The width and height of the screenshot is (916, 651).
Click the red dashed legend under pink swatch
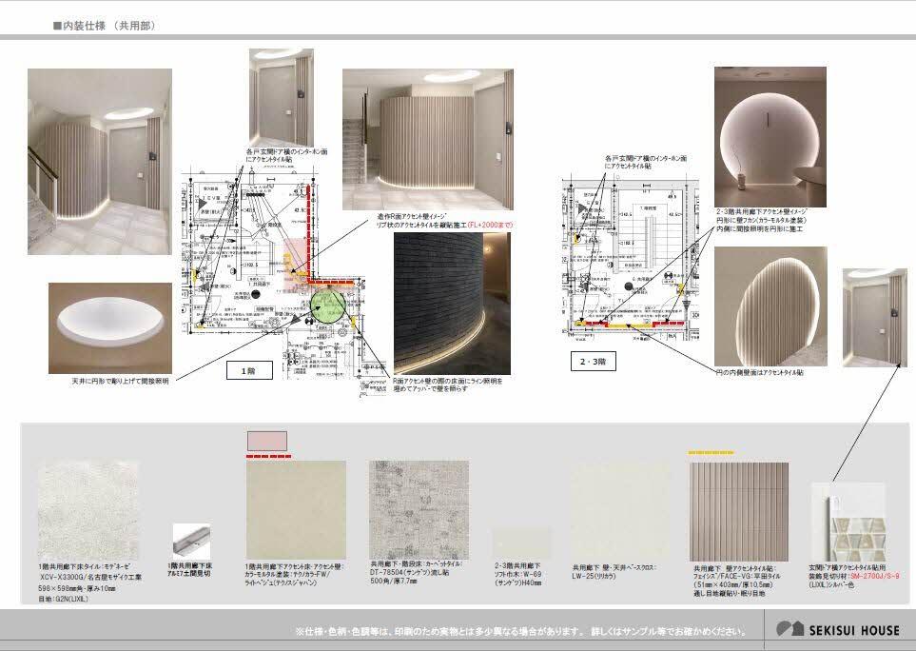(267, 456)
